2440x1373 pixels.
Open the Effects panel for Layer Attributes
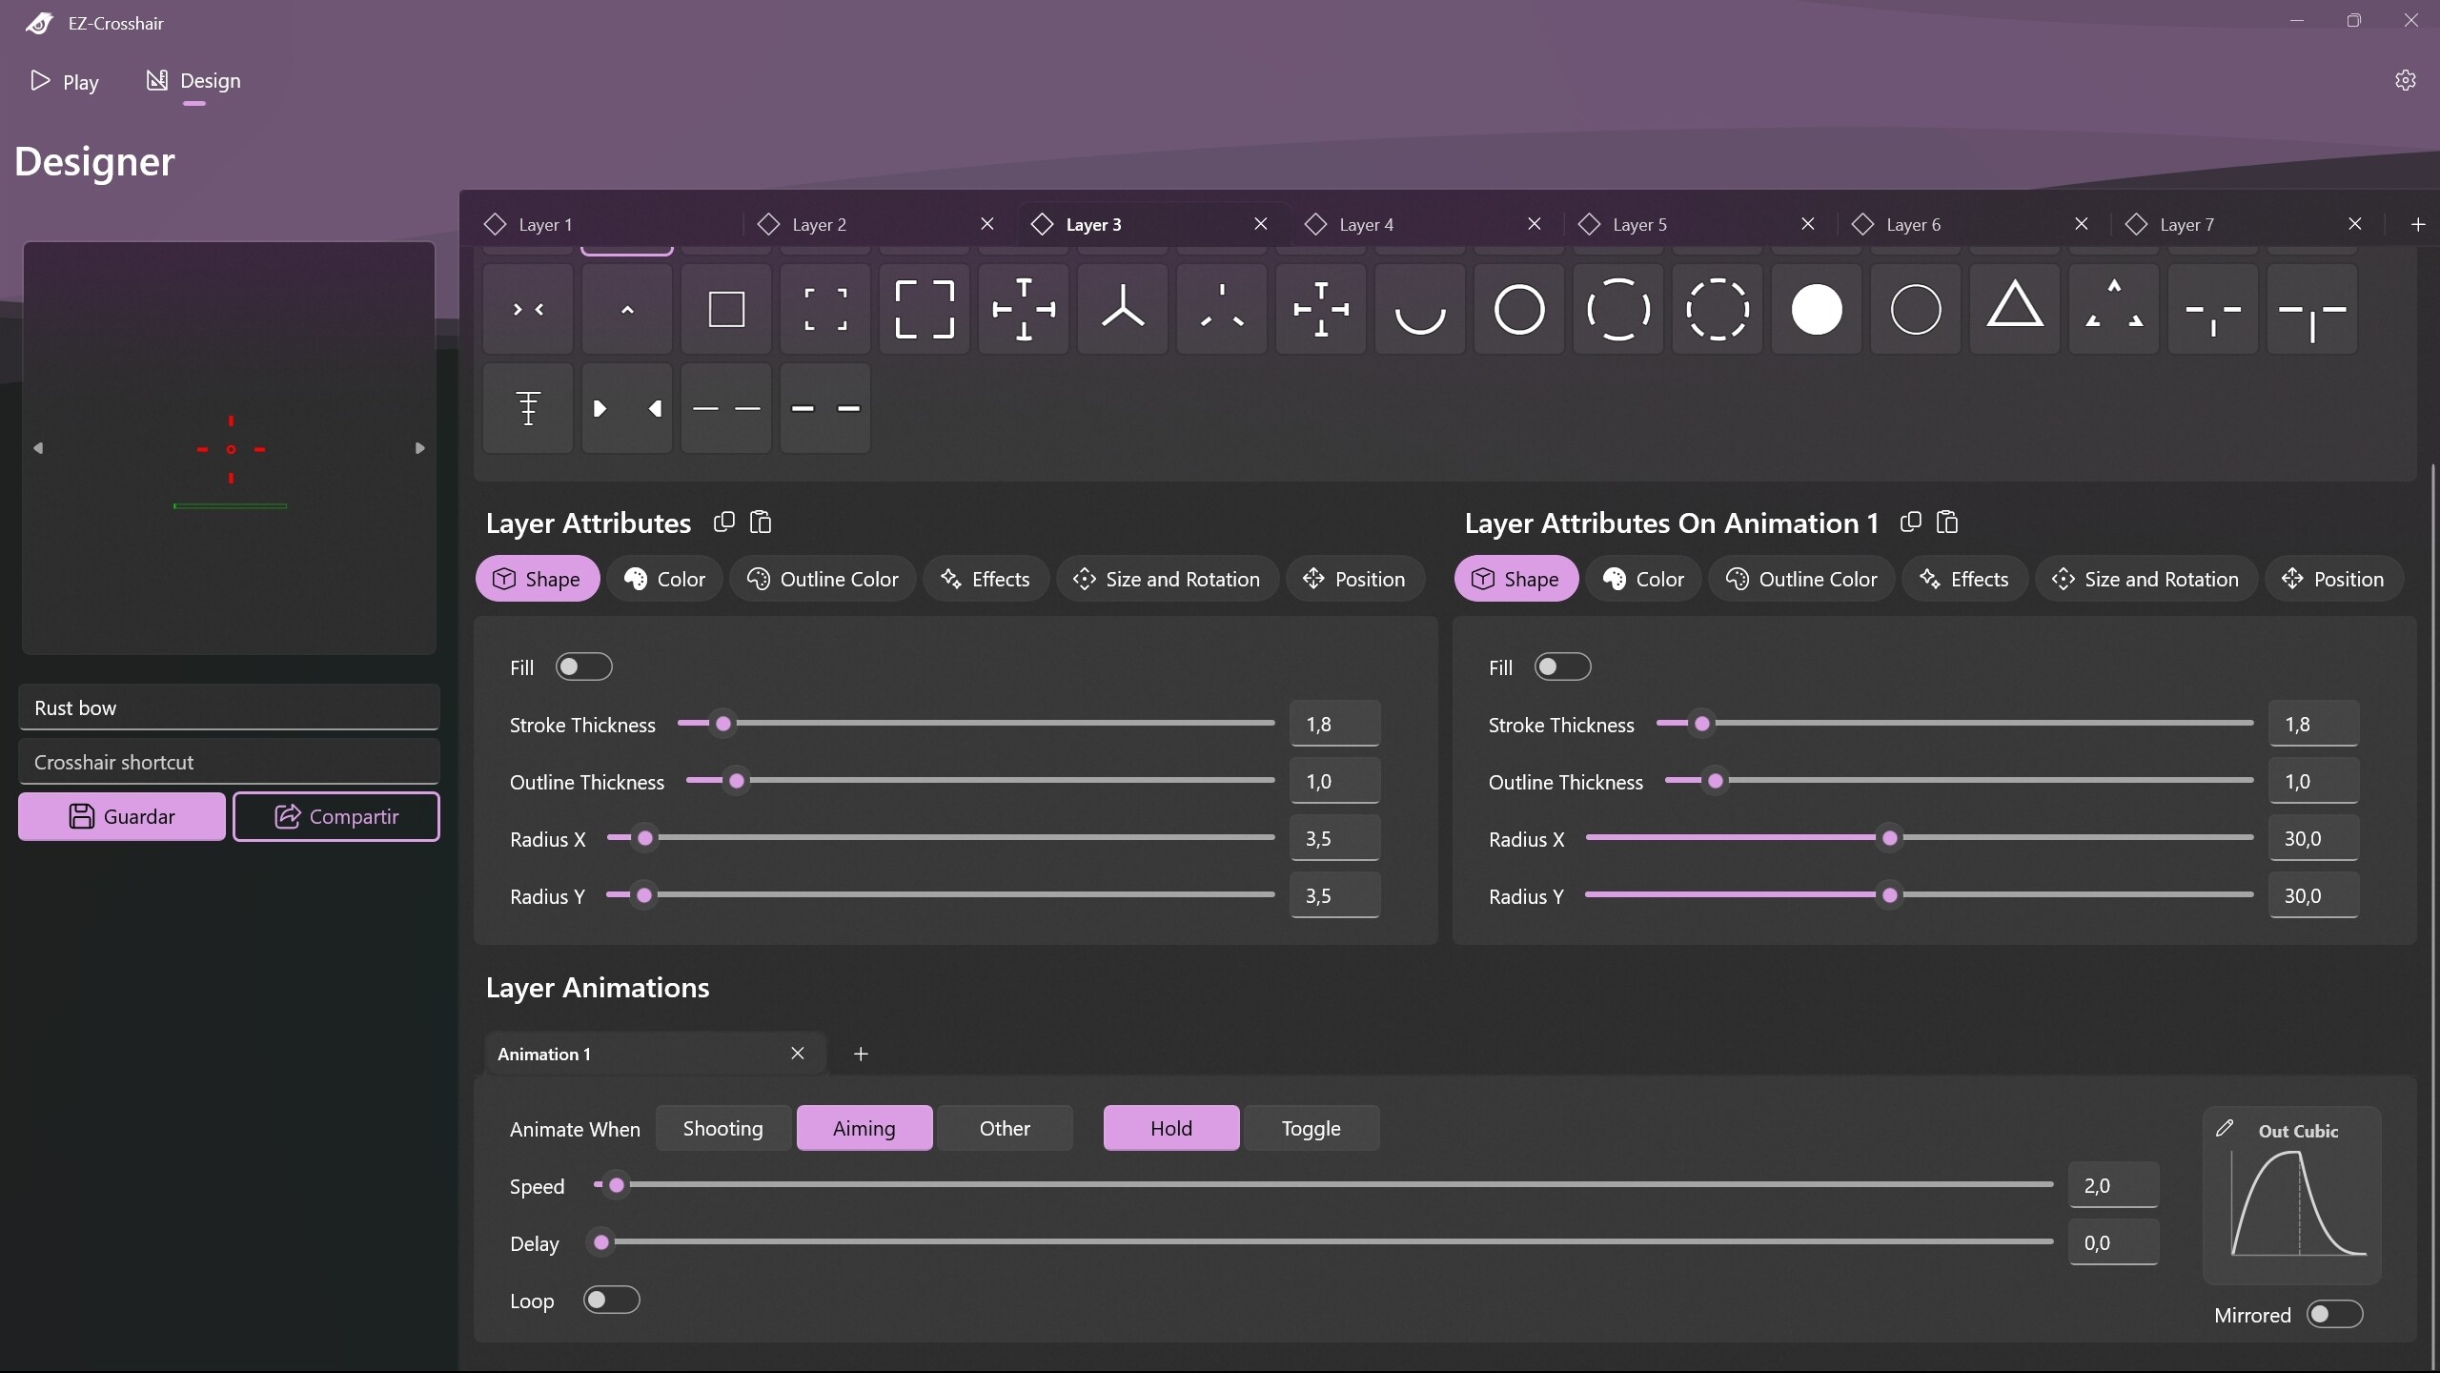[x=986, y=579]
